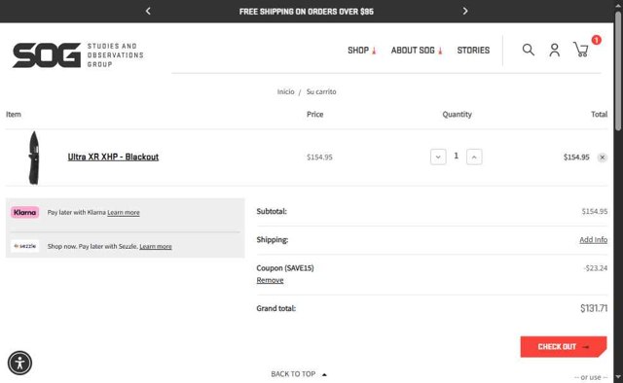Click Add Info for shipping
Image resolution: width=623 pixels, height=383 pixels.
point(593,240)
